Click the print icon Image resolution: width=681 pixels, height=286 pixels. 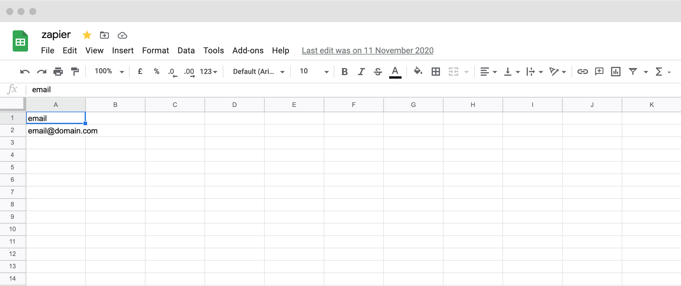click(x=58, y=72)
